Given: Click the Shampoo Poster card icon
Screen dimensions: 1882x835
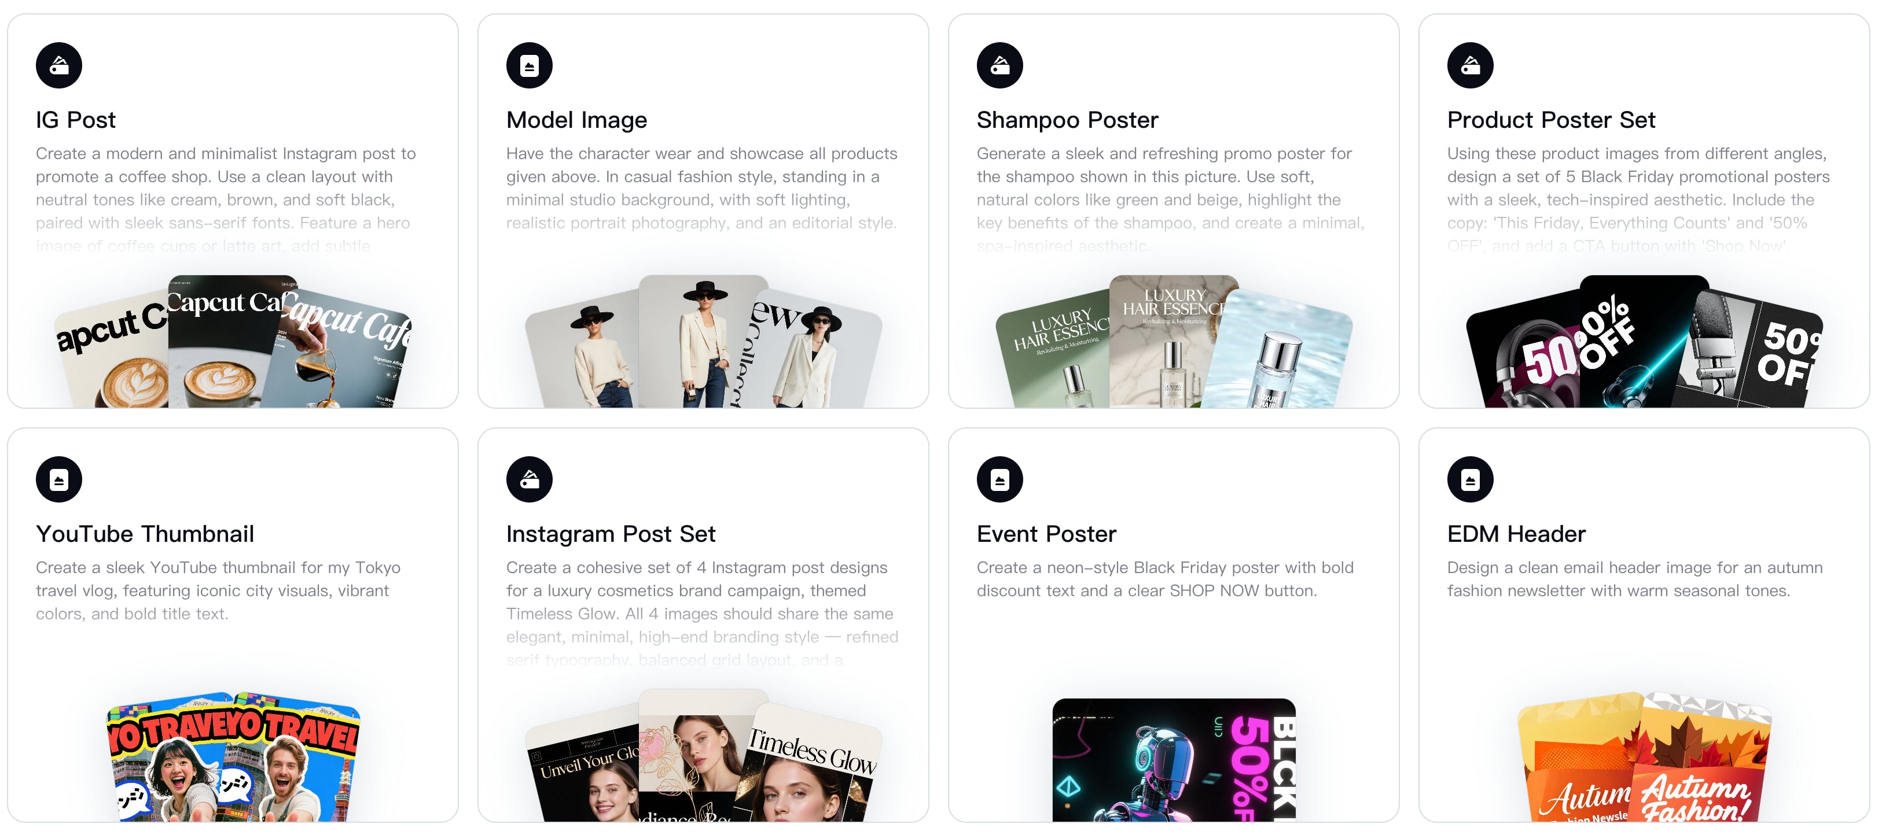Looking at the screenshot, I should [999, 65].
